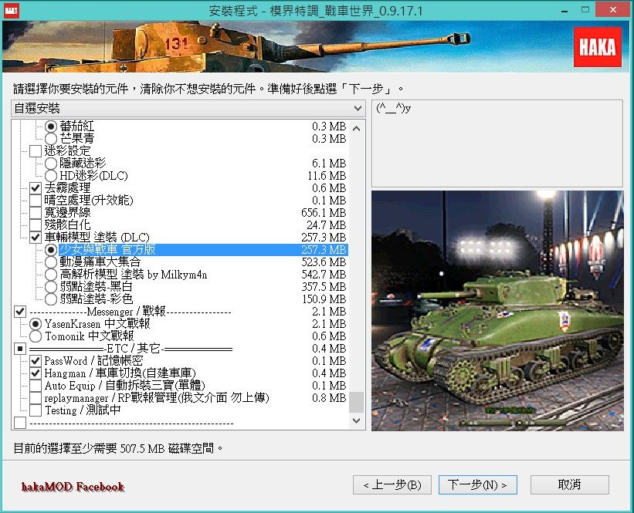Image resolution: width=634 pixels, height=513 pixels.
Task: Select the 動漫痛車大集合 radio option
Action: (x=50, y=262)
